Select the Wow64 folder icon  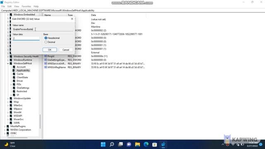click(x=11, y=112)
